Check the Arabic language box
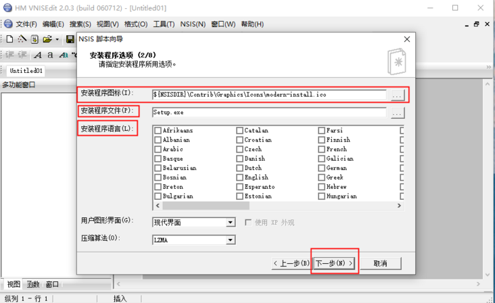The height and width of the screenshot is (303, 495). click(158, 149)
